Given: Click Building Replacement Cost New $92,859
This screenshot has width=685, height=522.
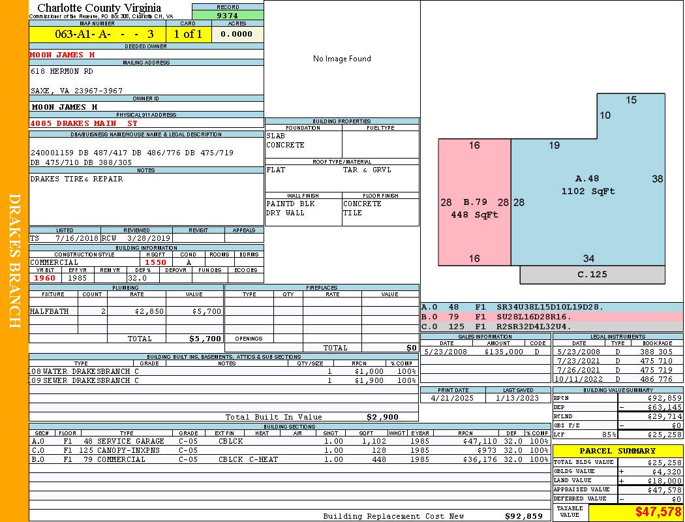Looking at the screenshot, I should pos(523,516).
